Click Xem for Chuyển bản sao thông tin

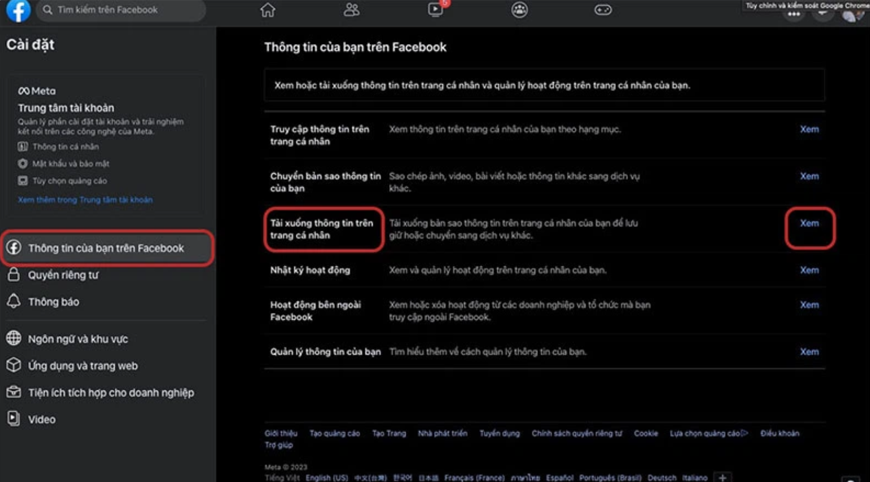click(809, 176)
